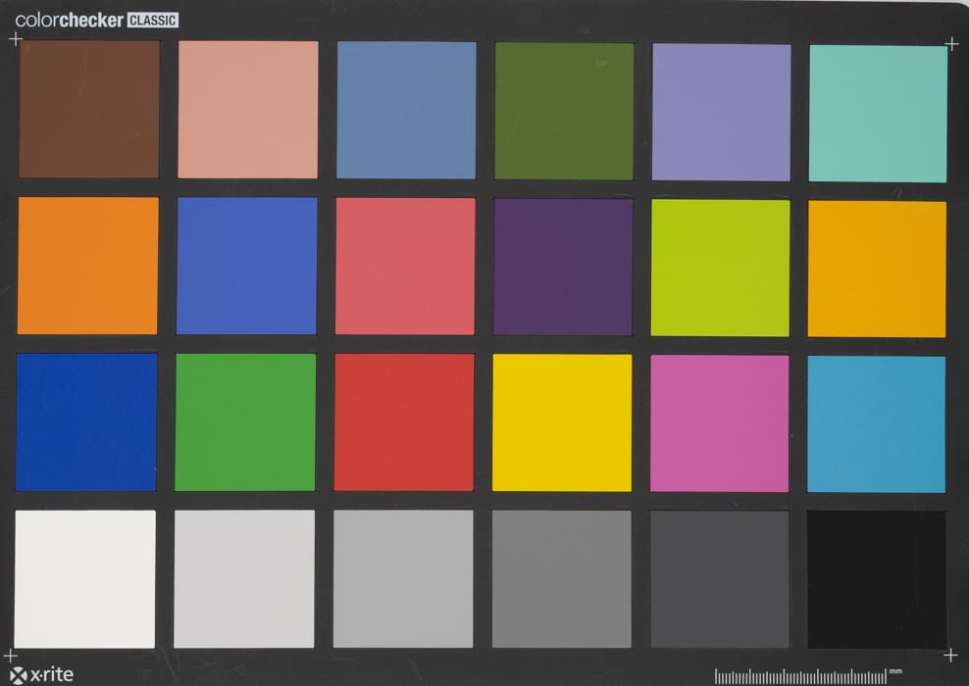Choose the salmon coral red patch
Screen dimensions: 969x686
pos(405,267)
